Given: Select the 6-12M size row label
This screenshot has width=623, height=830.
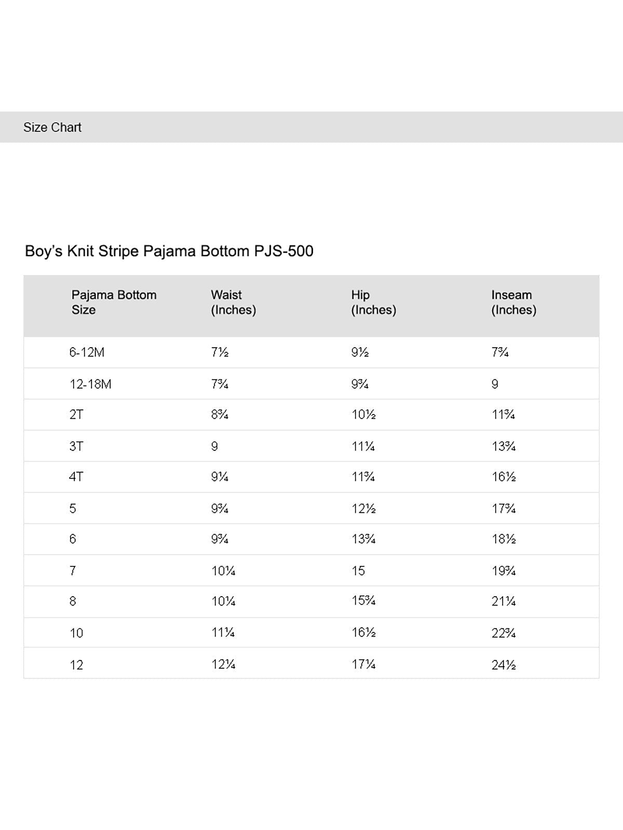Looking at the screenshot, I should pyautogui.click(x=87, y=353).
